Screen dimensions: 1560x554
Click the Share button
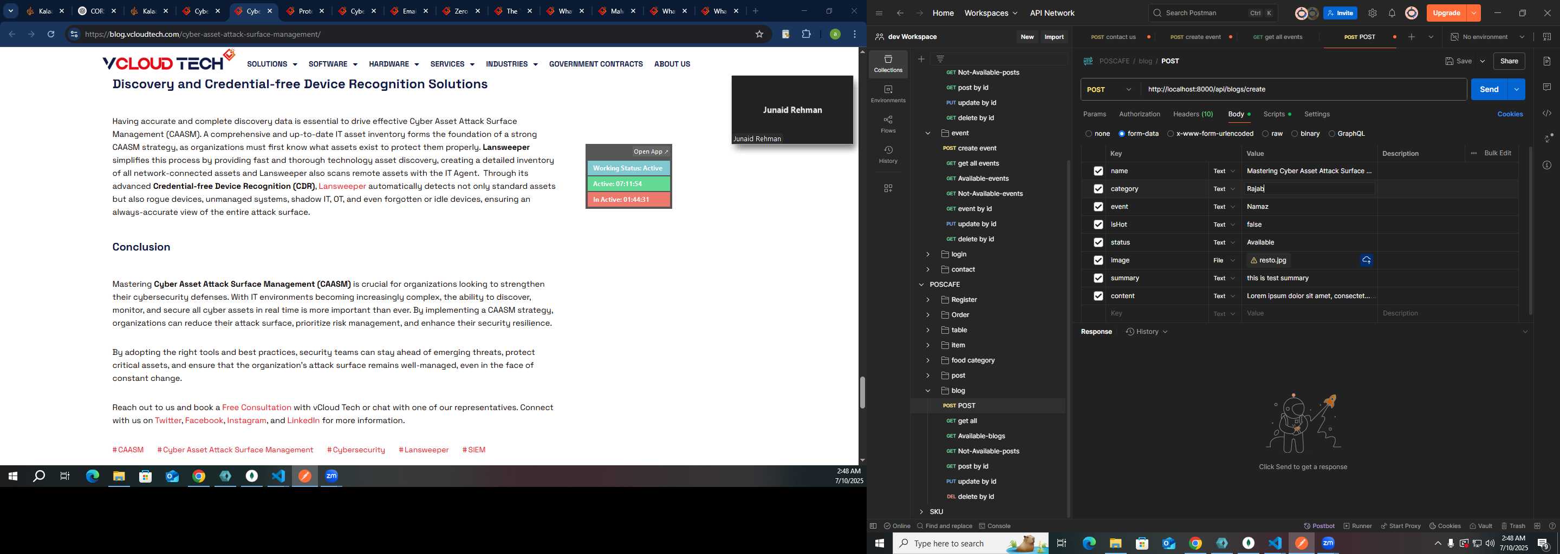pyautogui.click(x=1509, y=61)
